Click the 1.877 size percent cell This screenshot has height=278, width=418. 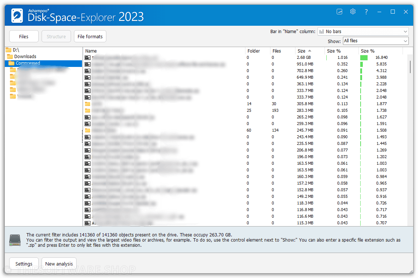click(x=382, y=104)
